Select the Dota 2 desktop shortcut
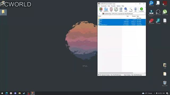This screenshot has height=95, width=170. click(165, 3)
